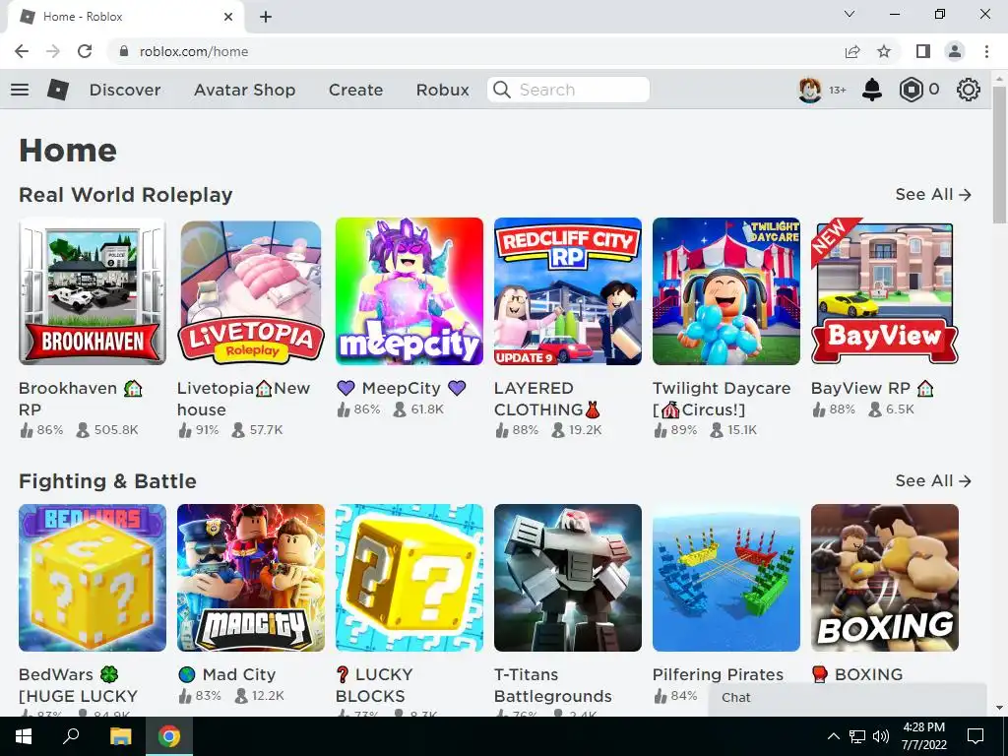Viewport: 1008px width, 756px height.
Task: Click the Chrome taskbar icon
Action: point(169,736)
